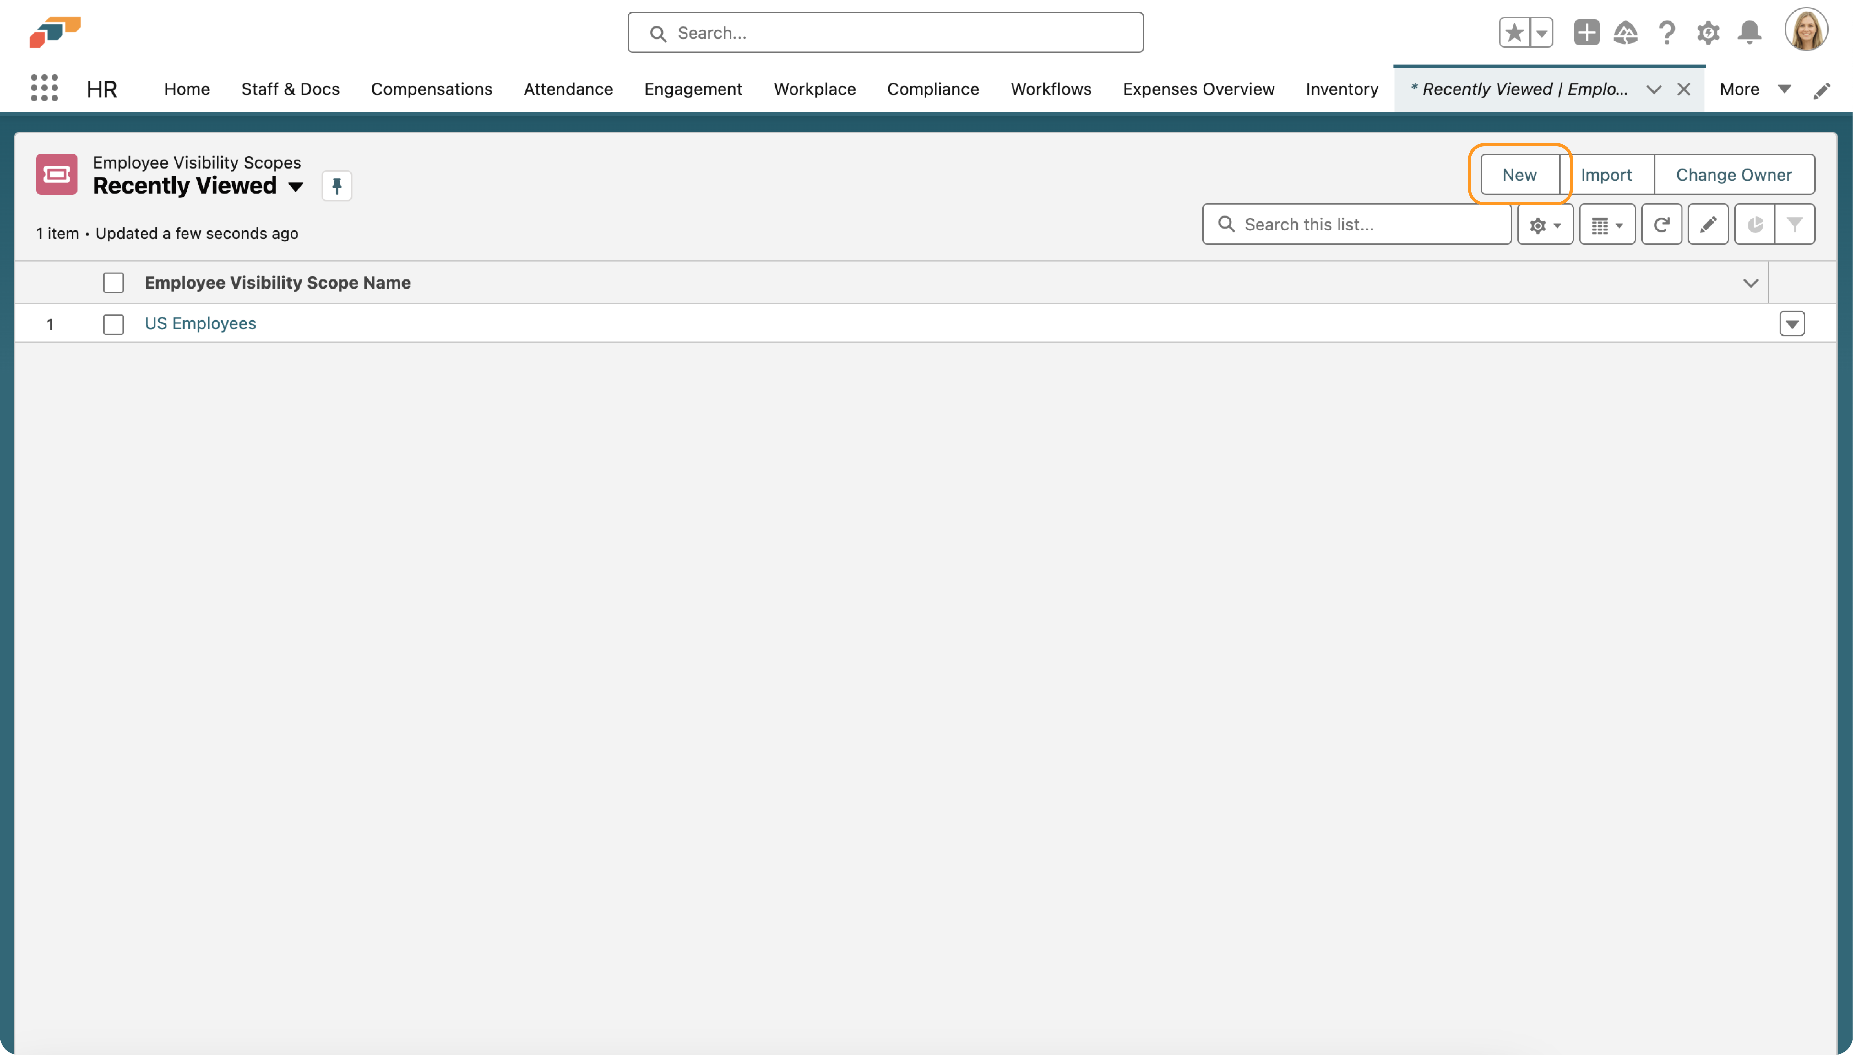
Task: Open the Setup gear icon
Action: click(1708, 33)
